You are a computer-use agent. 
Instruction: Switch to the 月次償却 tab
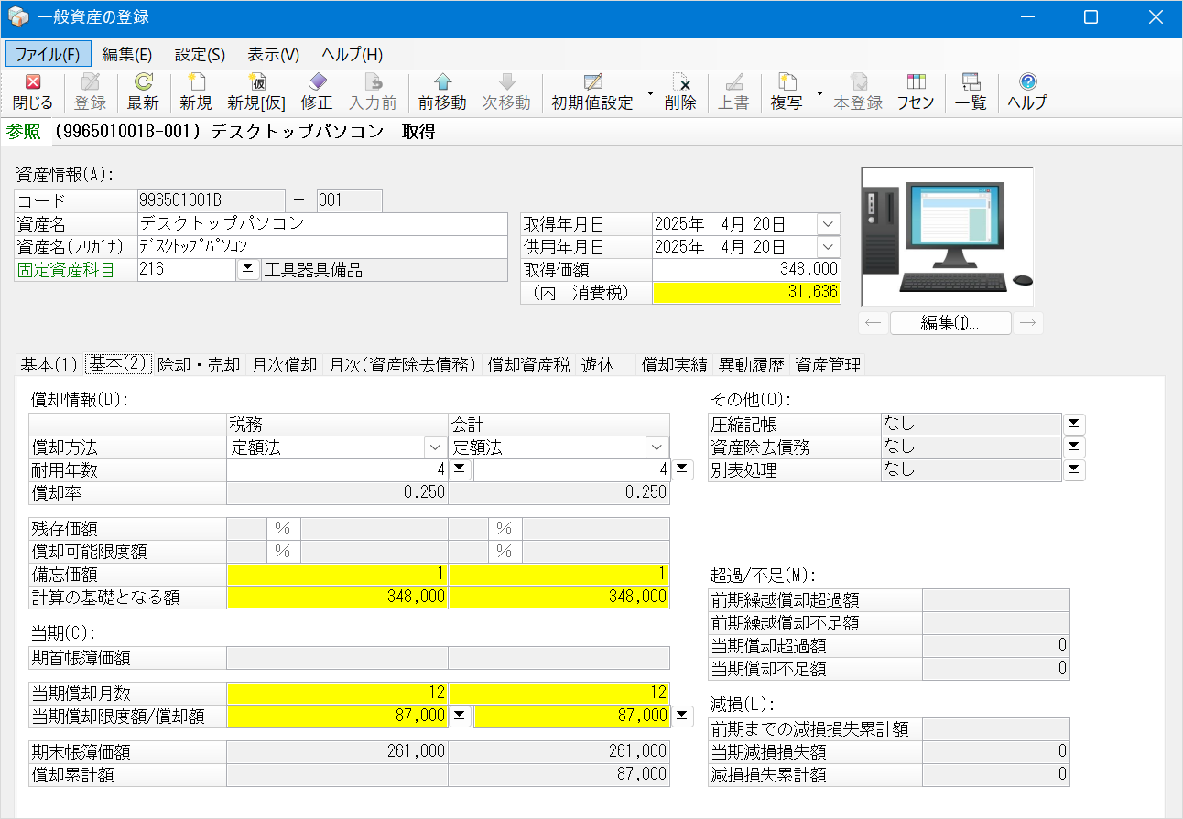tap(285, 364)
